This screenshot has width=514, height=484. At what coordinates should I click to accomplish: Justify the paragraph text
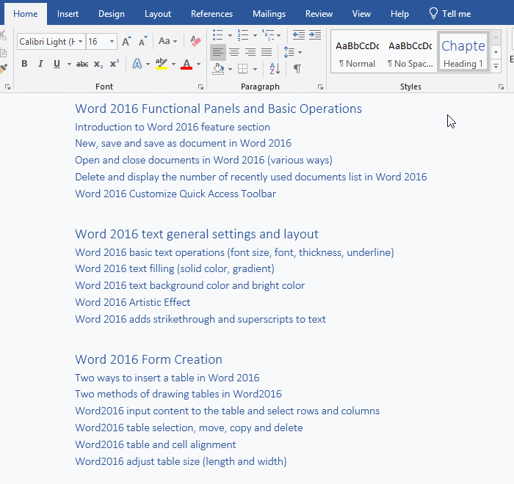(x=267, y=52)
